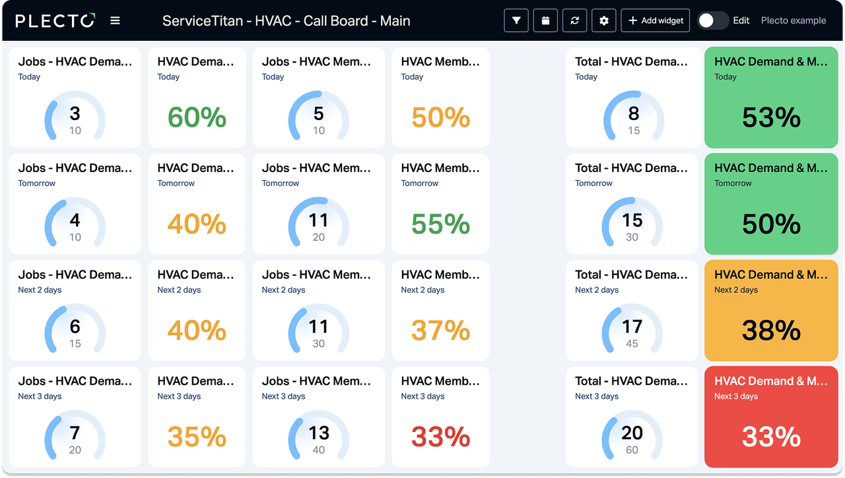Viewport: 845px width, 478px height.
Task: Click the dashboard title ServiceTitan HVAC Call Board
Action: pyautogui.click(x=286, y=20)
